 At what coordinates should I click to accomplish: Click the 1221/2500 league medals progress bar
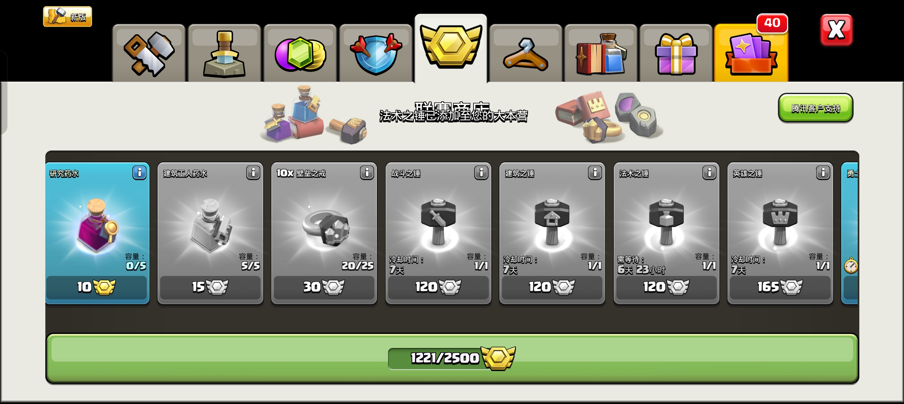(x=452, y=358)
